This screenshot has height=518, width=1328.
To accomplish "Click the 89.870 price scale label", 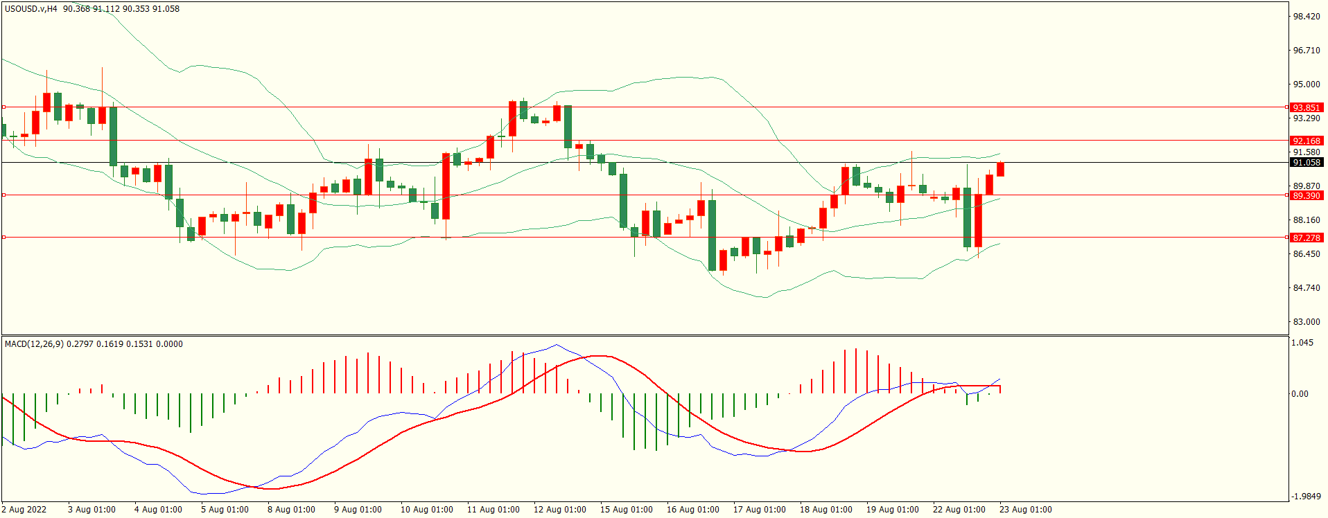I will [1307, 186].
